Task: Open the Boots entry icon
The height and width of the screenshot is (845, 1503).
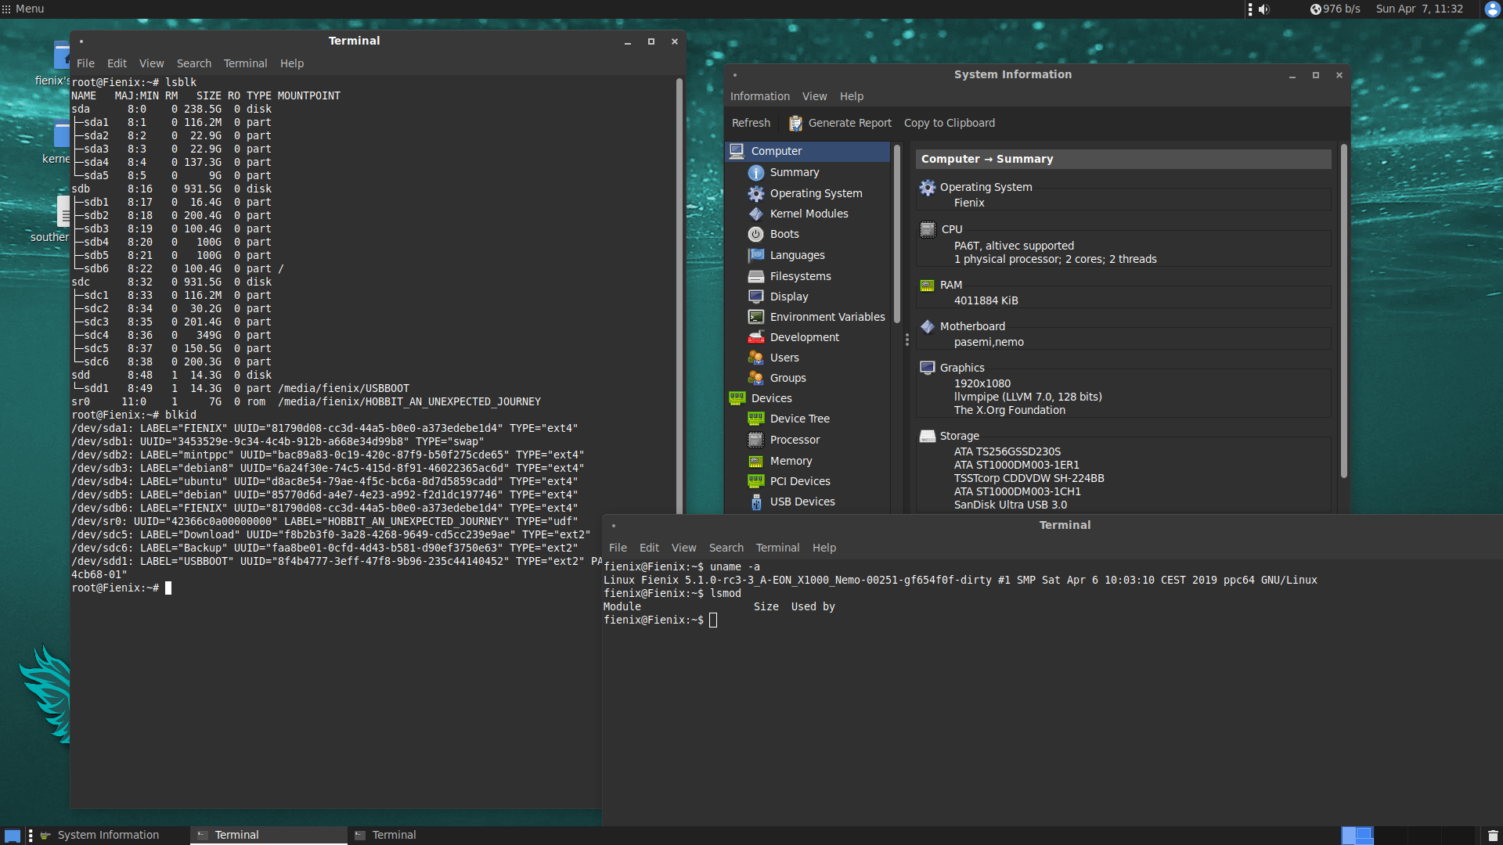Action: click(x=755, y=234)
